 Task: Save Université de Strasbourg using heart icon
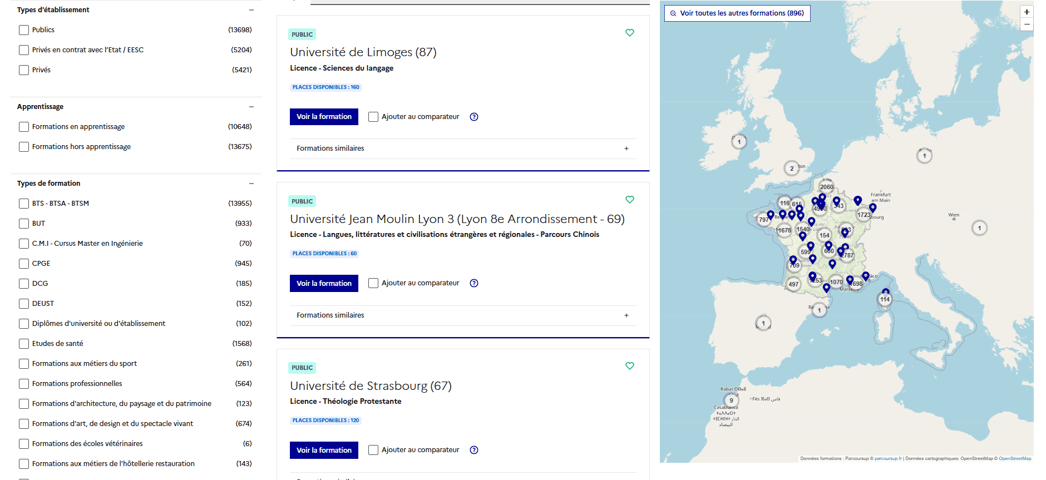coord(629,366)
